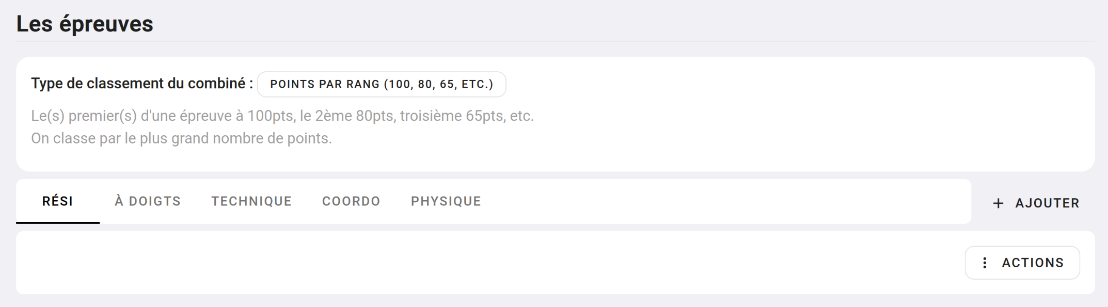Click the Actions button text
Screen dimensions: 1108x307
(1033, 263)
